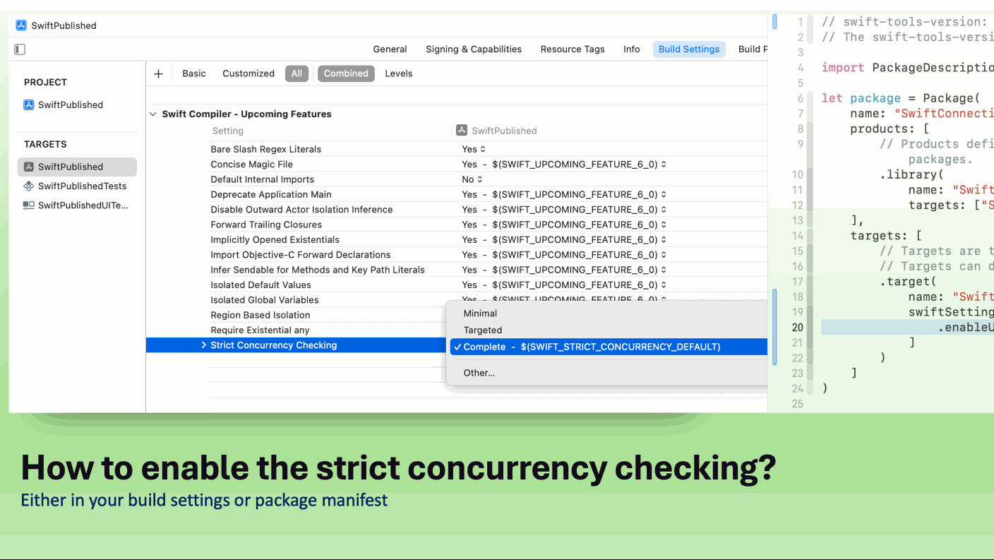Click the import PackageDescription code line
The height and width of the screenshot is (560, 994).
point(908,68)
